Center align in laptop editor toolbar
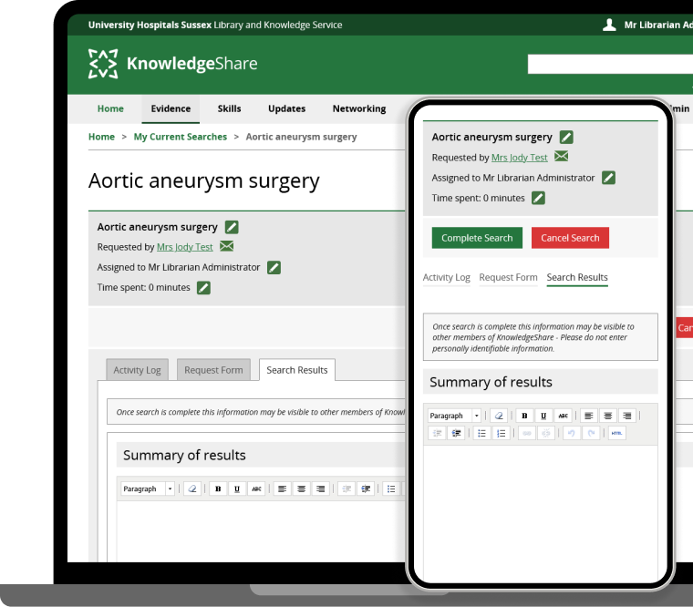The image size is (693, 607). point(302,489)
